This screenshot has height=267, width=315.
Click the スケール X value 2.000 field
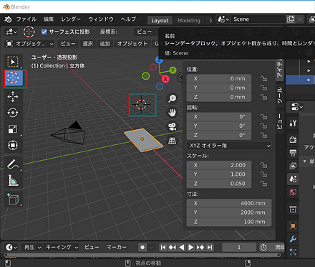pos(219,165)
